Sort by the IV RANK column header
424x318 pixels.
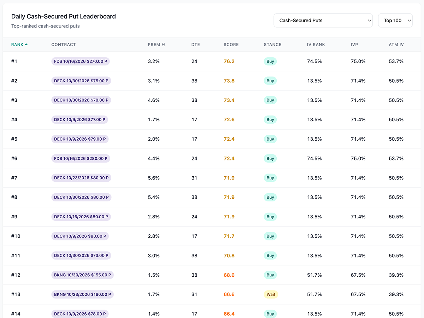[316, 45]
